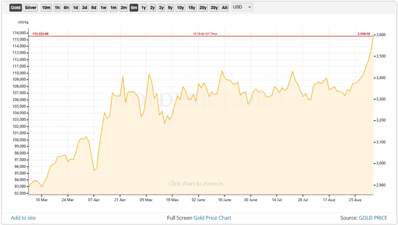Switch to 6h time range
Image resolution: width=398 pixels, height=225 pixels.
point(66,7)
